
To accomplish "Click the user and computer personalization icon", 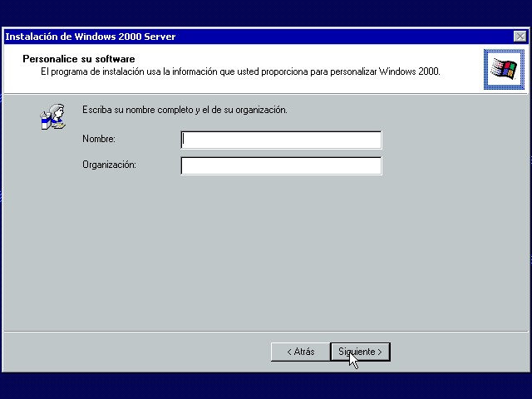I will pos(53,117).
